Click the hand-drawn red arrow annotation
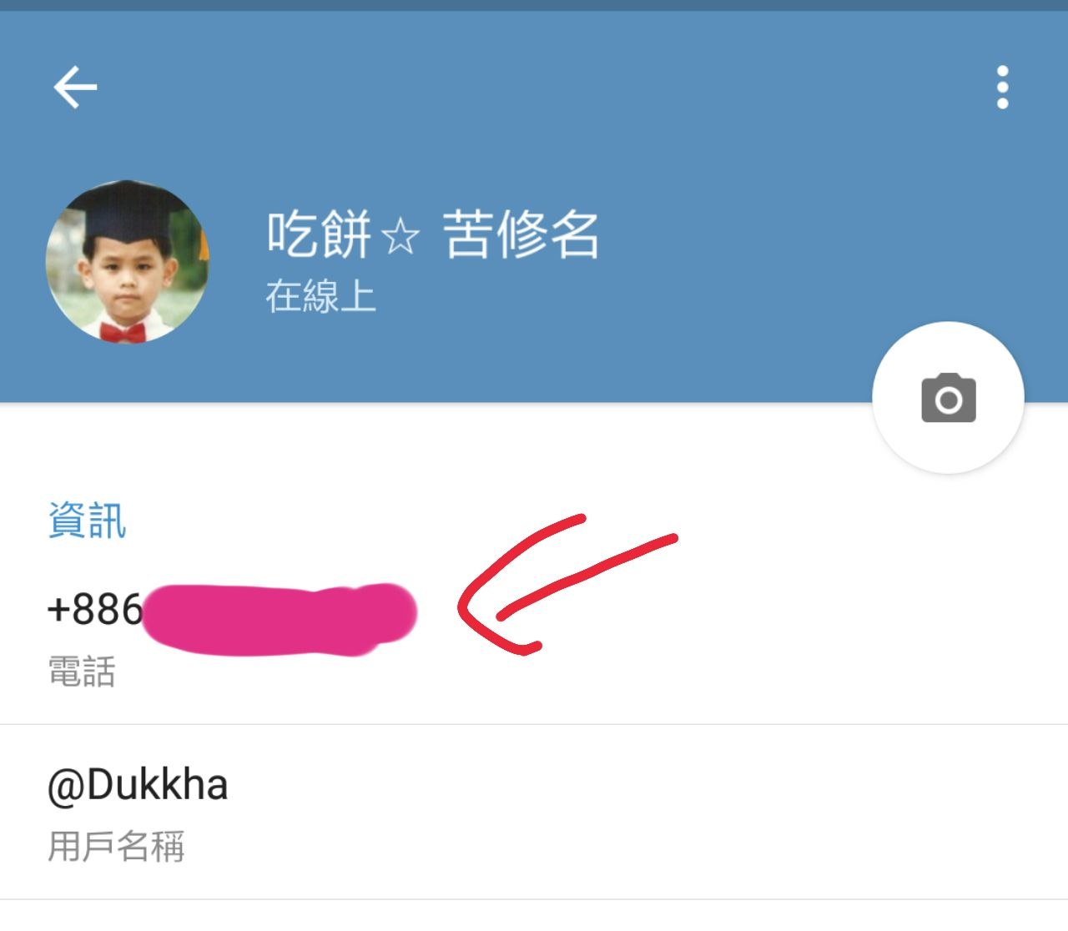This screenshot has width=1068, height=931. pyautogui.click(x=567, y=584)
